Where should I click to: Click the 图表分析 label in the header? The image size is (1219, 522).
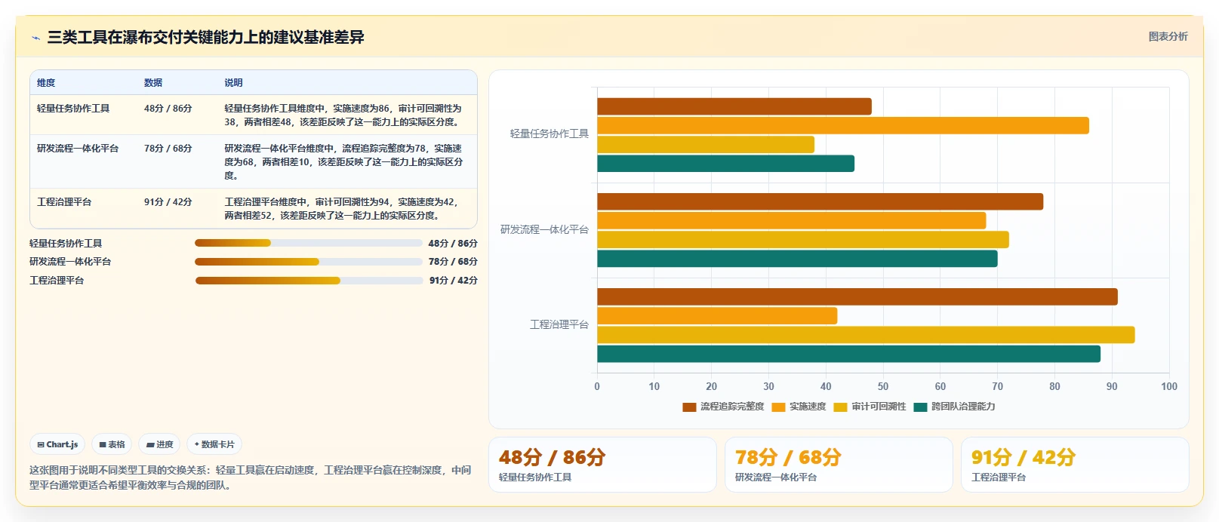(1168, 36)
